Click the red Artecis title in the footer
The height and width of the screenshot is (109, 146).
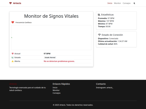(13, 84)
